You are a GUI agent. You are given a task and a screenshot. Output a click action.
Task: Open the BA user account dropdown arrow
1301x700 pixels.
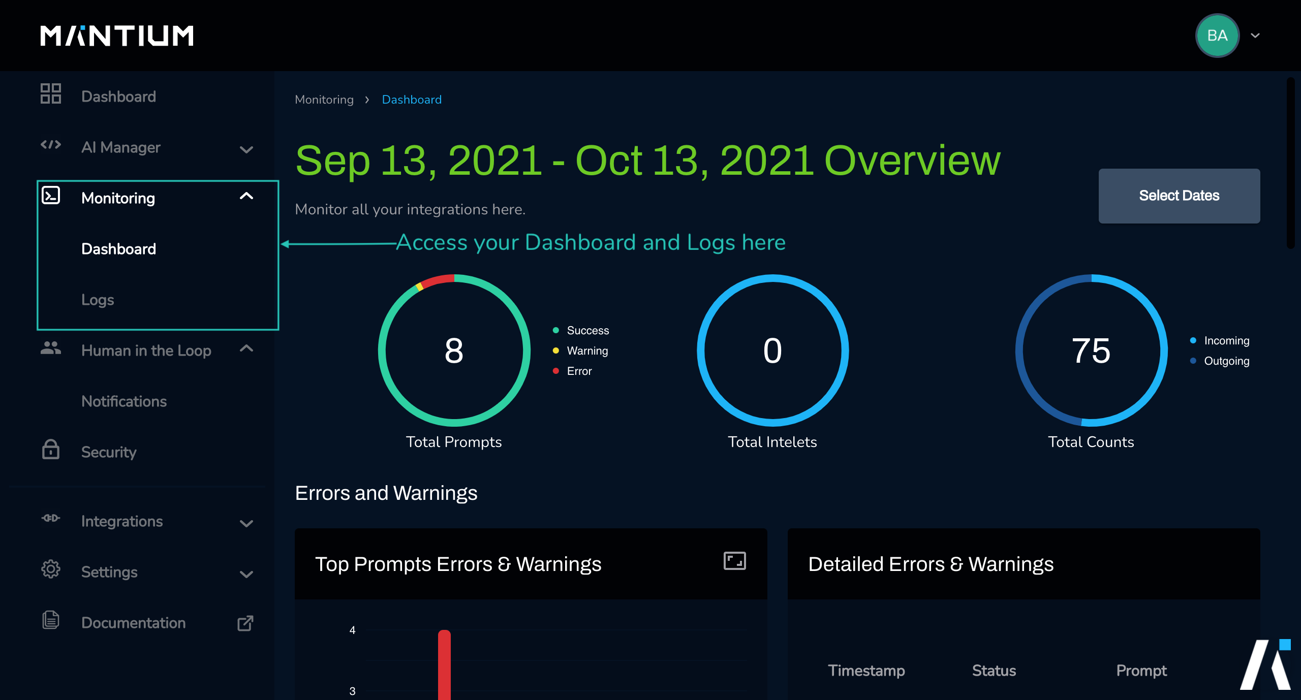coord(1255,36)
